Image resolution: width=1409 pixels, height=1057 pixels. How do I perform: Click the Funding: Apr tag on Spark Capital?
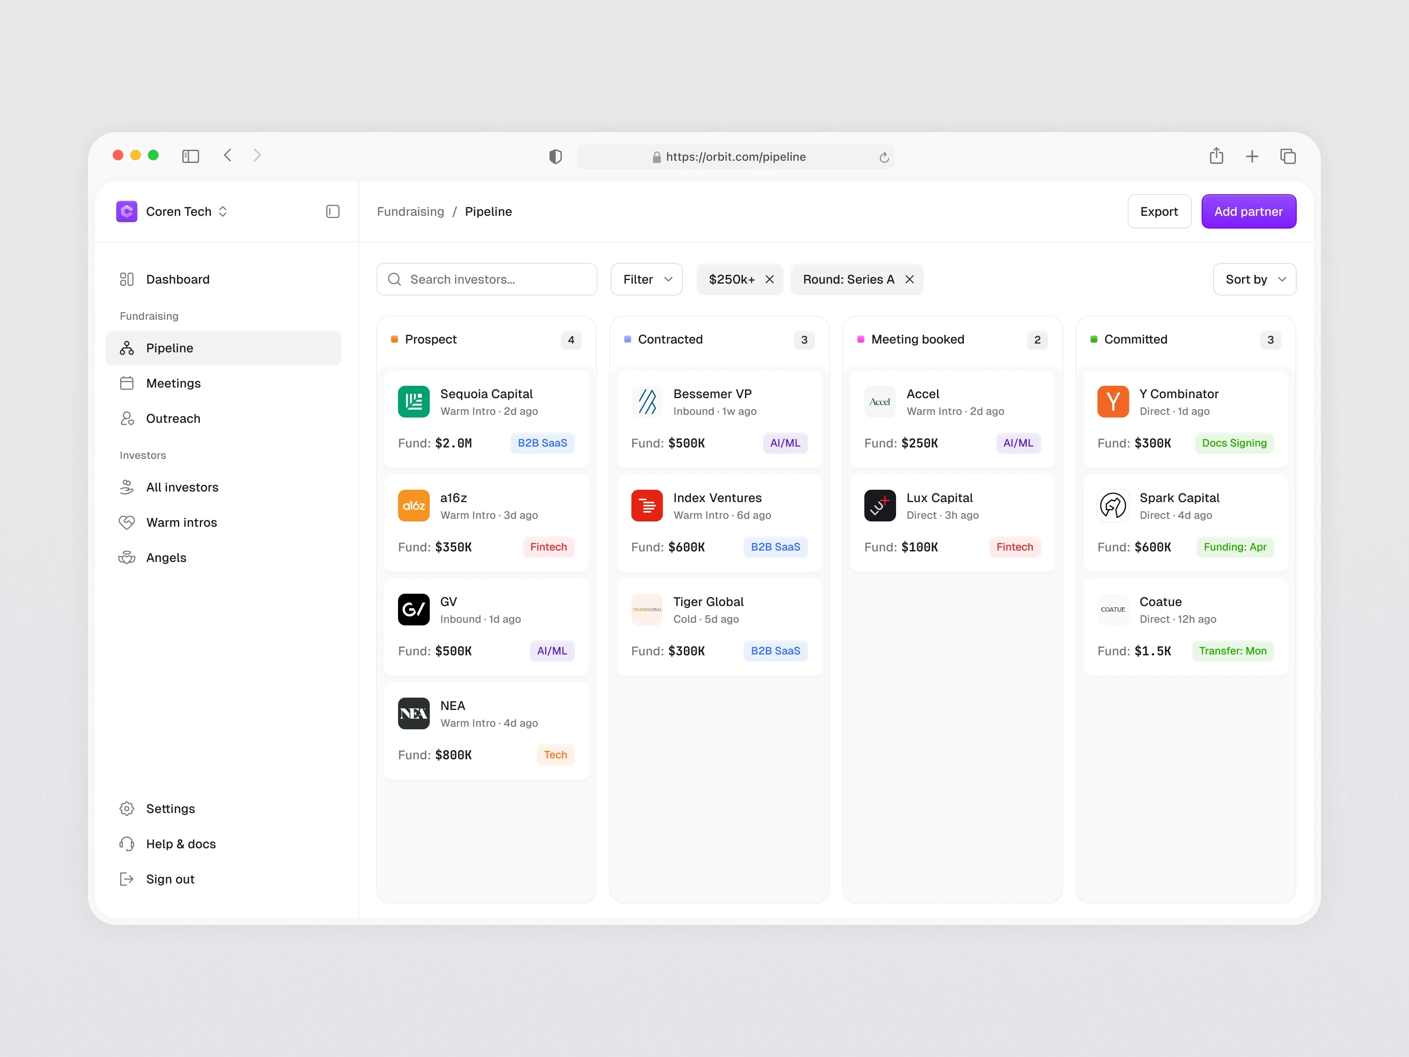[x=1235, y=547]
